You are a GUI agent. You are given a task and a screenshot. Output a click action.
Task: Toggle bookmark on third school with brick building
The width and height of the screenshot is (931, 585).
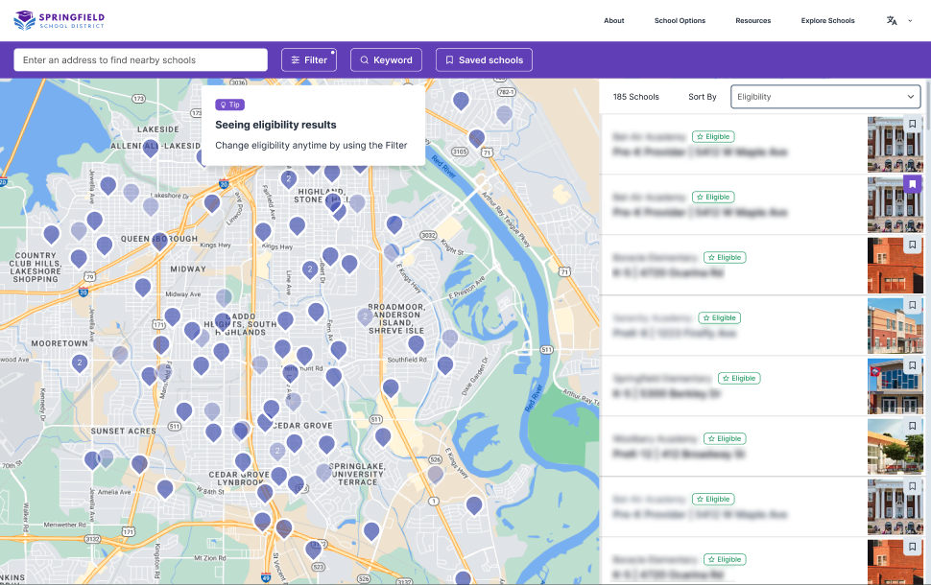913,245
